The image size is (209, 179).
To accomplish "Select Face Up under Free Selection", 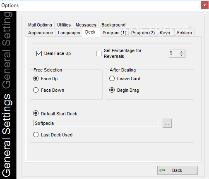I will 36,79.
